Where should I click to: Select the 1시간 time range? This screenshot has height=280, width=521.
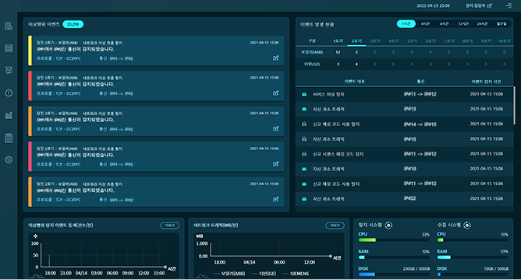pos(406,24)
